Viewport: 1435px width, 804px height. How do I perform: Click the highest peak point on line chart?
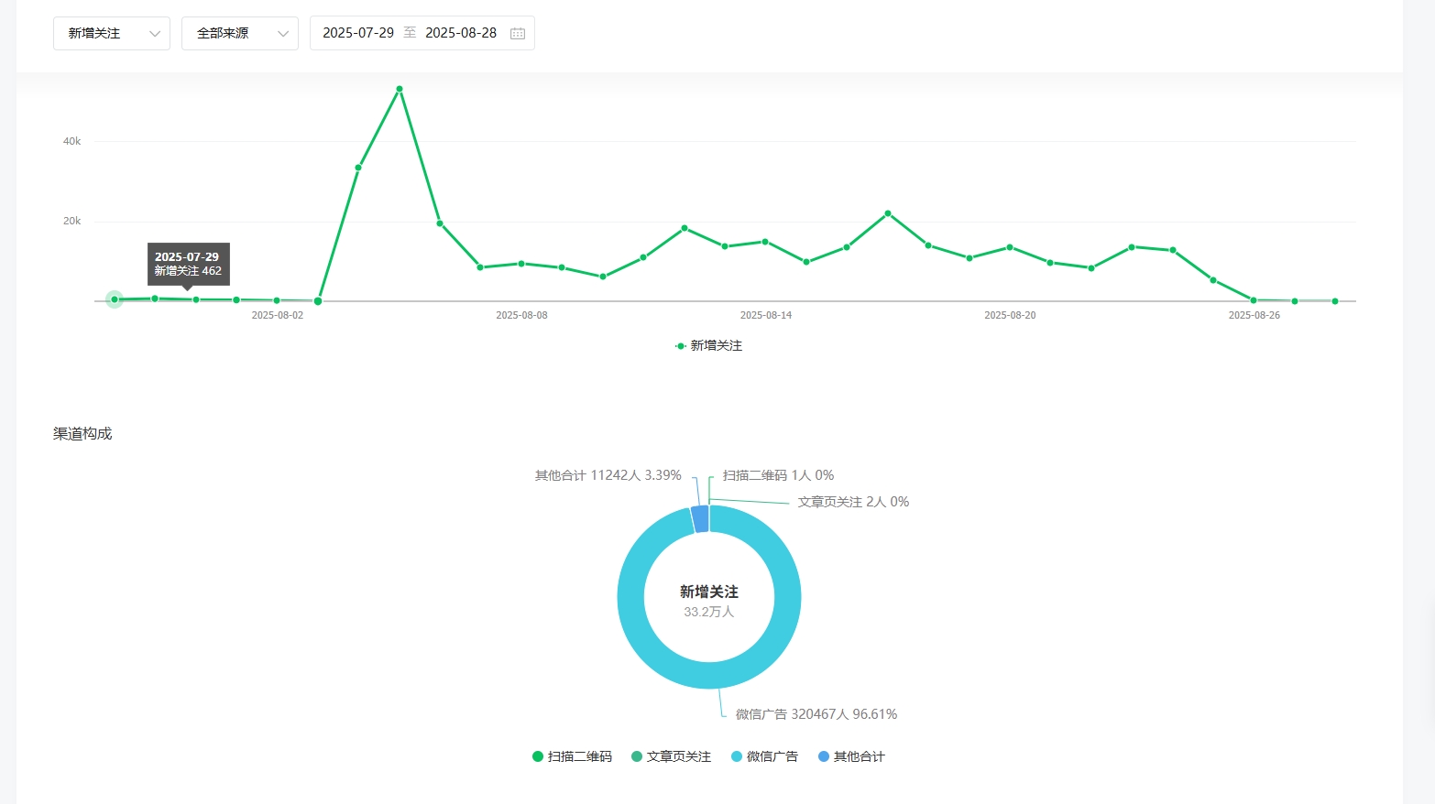coord(400,89)
